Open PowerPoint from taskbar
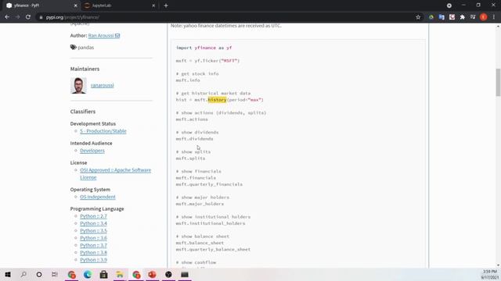 [152, 274]
